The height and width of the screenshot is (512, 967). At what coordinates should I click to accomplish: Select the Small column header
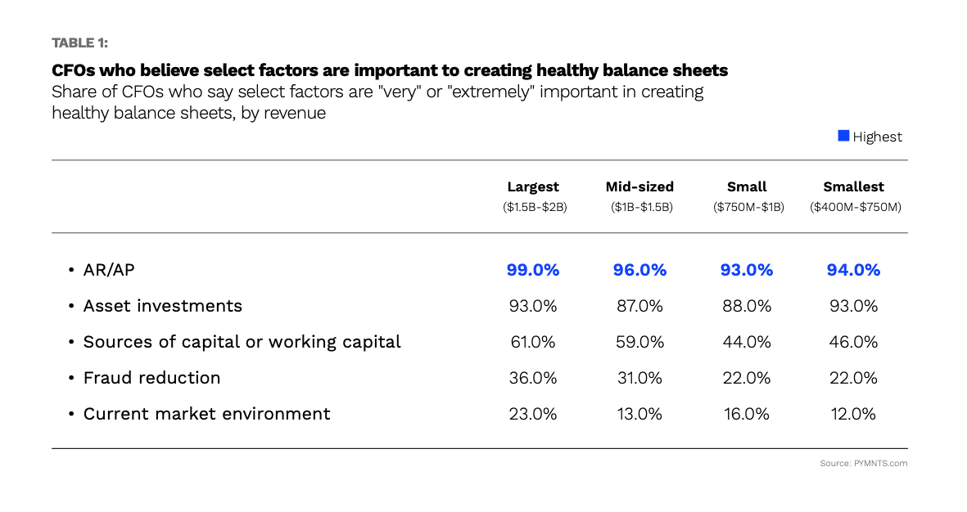(747, 187)
